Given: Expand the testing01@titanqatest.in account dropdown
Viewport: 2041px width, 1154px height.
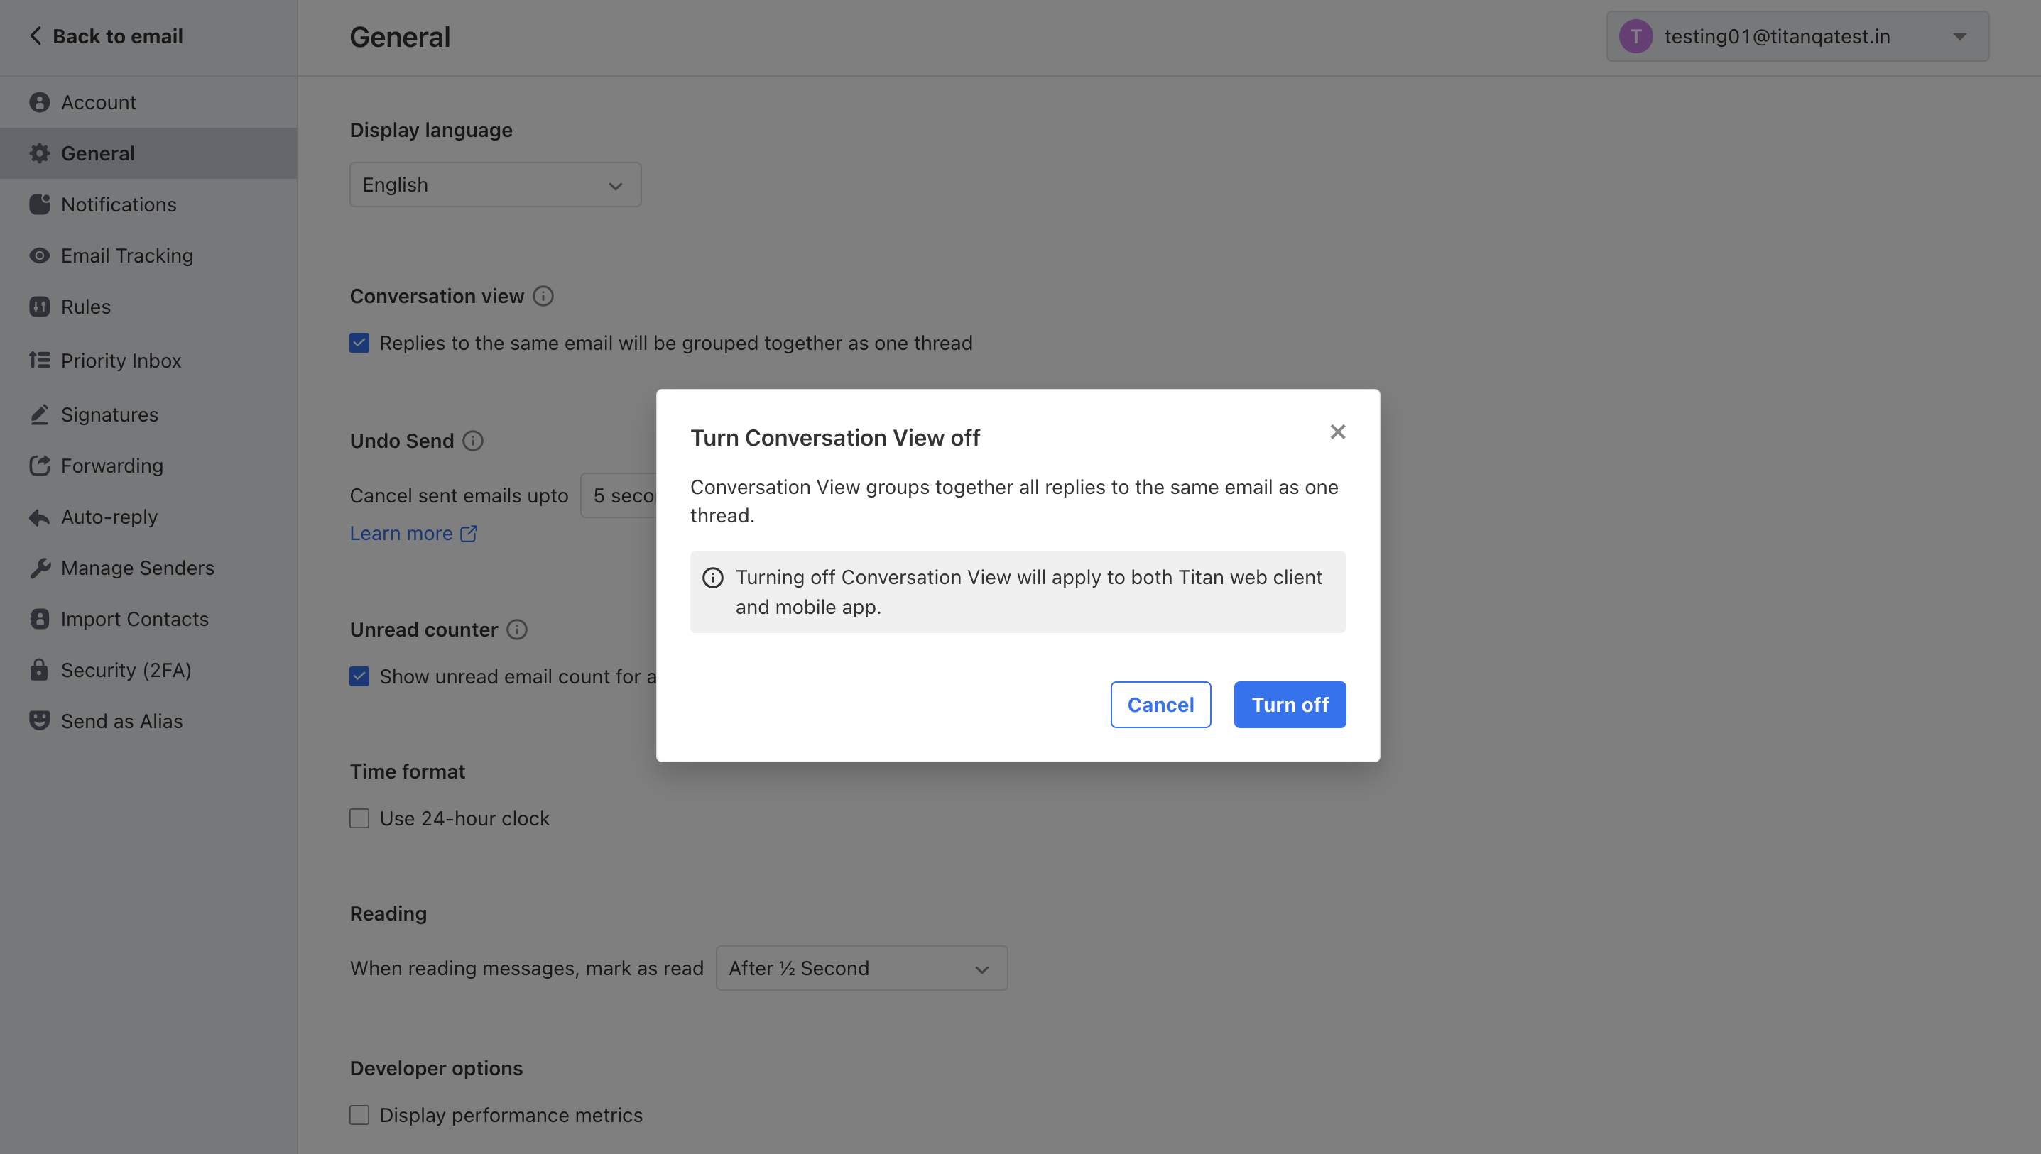Looking at the screenshot, I should pyautogui.click(x=1797, y=36).
